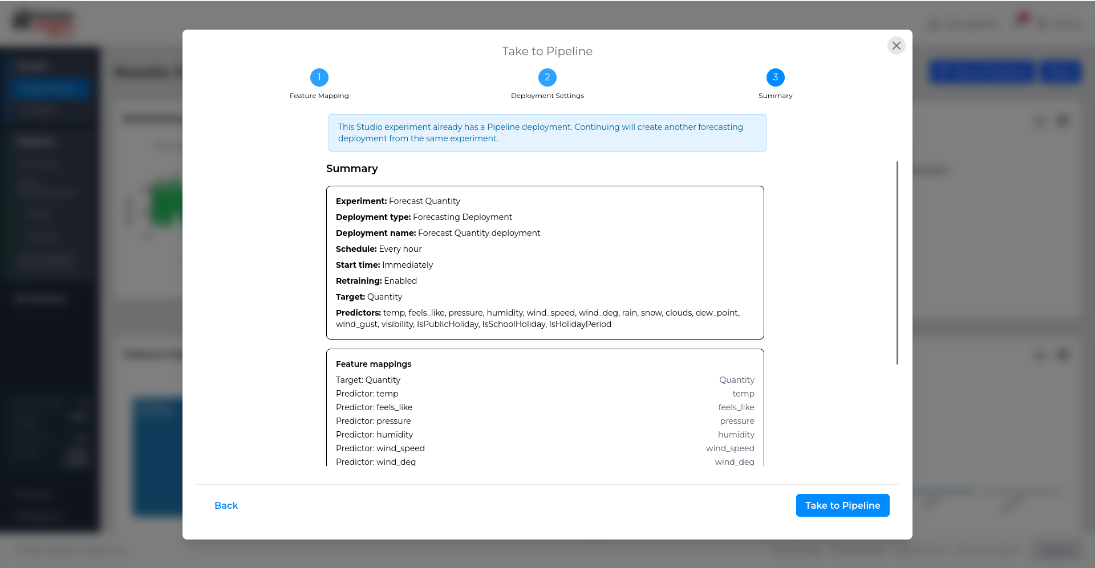Viewport: 1095px width, 568px height.
Task: Select the Target: Quantity mapping row
Action: click(x=545, y=380)
